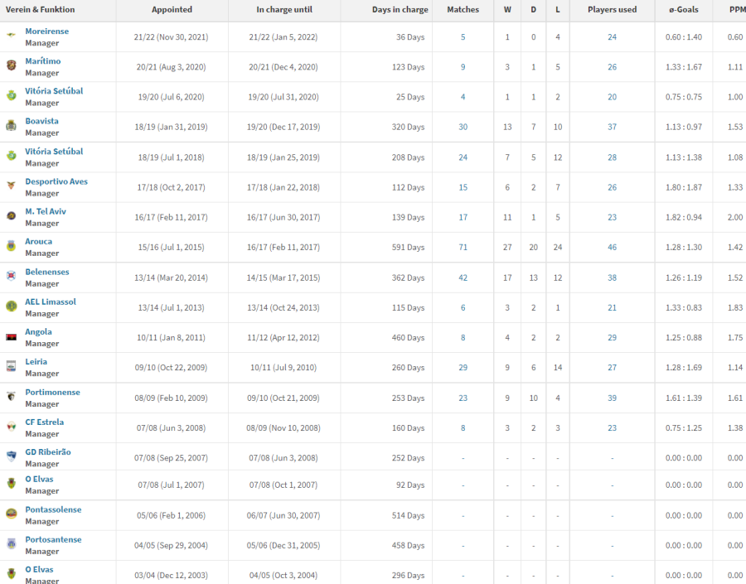The width and height of the screenshot is (746, 584).
Task: Open Moreirense's 5 matches link
Action: (x=463, y=37)
